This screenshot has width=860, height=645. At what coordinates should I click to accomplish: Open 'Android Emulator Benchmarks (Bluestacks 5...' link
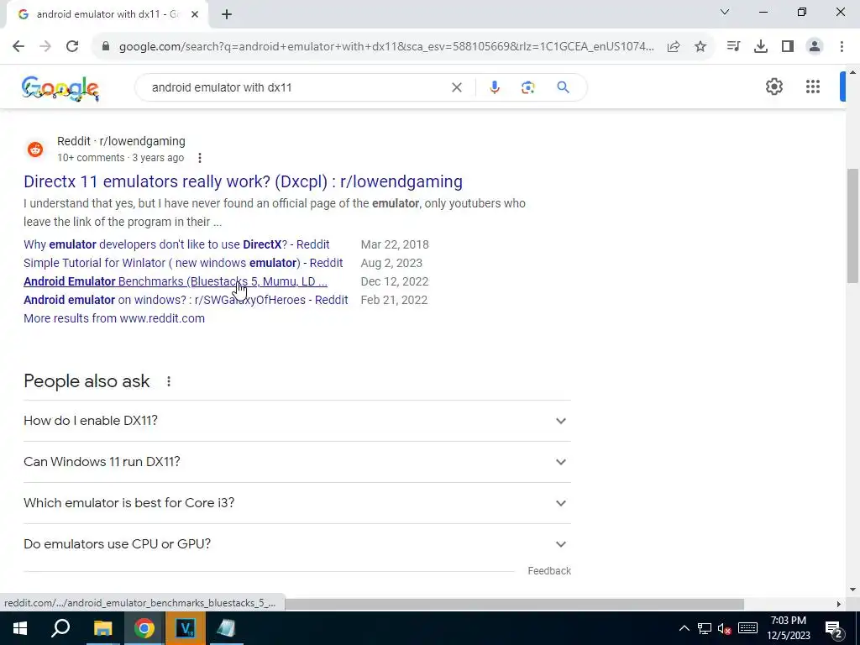(176, 281)
